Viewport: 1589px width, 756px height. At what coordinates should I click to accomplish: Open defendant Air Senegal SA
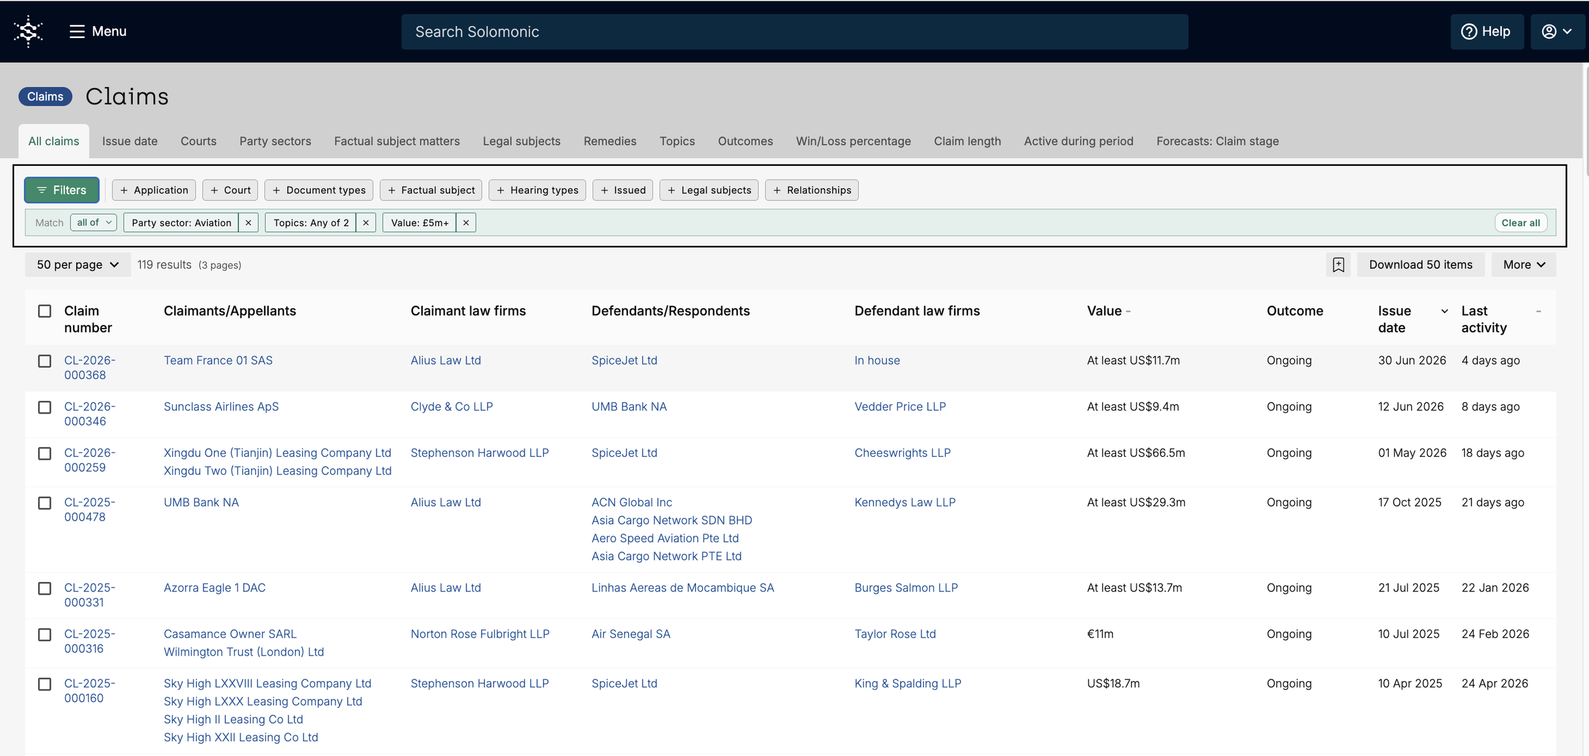pyautogui.click(x=631, y=634)
